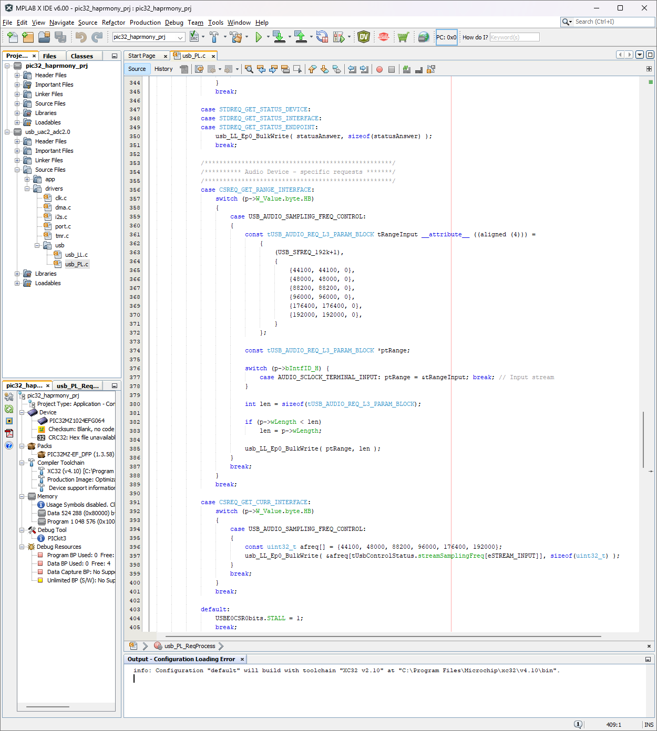657x731 pixels.
Task: Collapse the Compiler Toolchain dashboard node
Action: [22, 463]
